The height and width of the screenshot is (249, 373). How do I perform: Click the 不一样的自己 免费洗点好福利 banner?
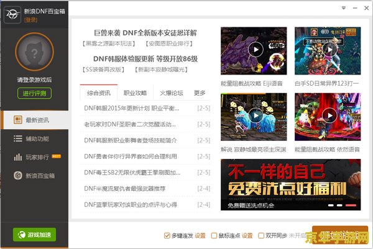(291, 184)
